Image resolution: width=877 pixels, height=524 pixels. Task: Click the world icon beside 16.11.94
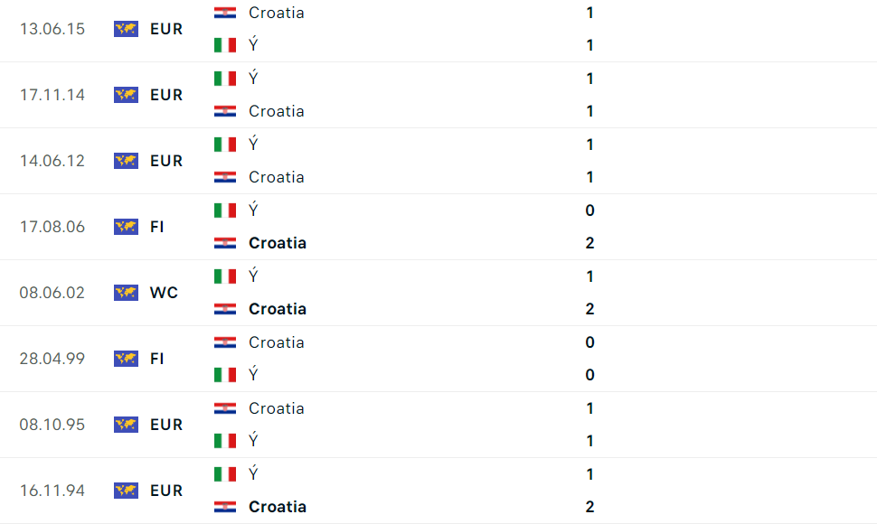click(126, 491)
